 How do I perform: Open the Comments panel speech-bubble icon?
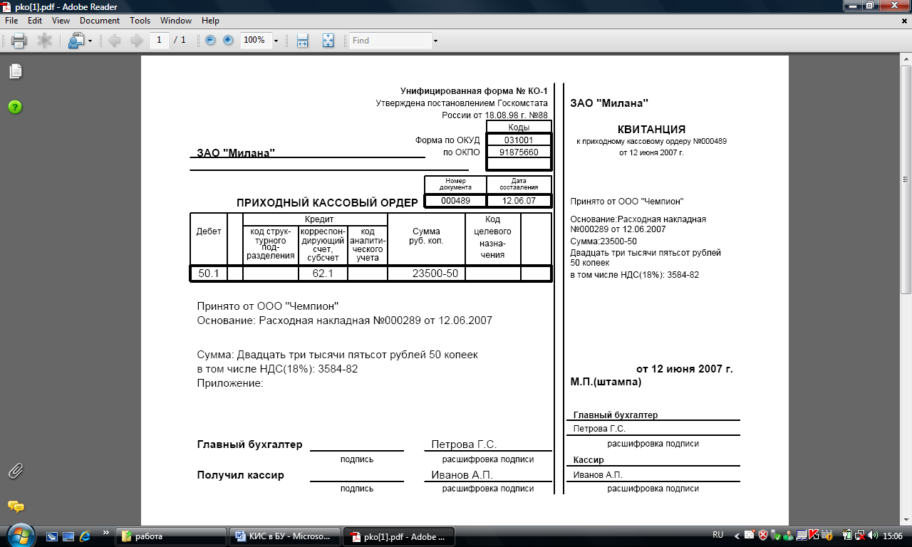click(x=16, y=506)
